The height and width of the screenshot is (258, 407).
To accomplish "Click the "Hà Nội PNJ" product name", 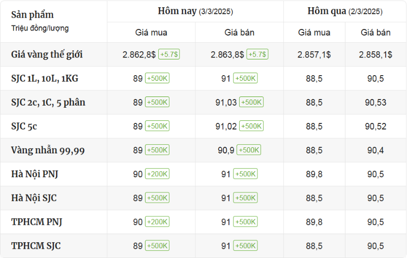I will [35, 174].
